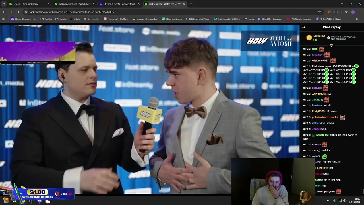
Task: Click username BenyBo in chat
Action: (x=317, y=88)
